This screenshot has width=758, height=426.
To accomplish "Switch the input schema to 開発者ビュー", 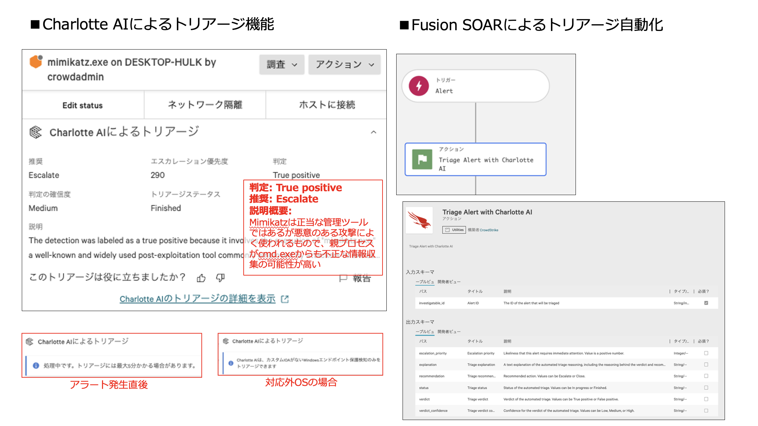I will pyautogui.click(x=449, y=282).
